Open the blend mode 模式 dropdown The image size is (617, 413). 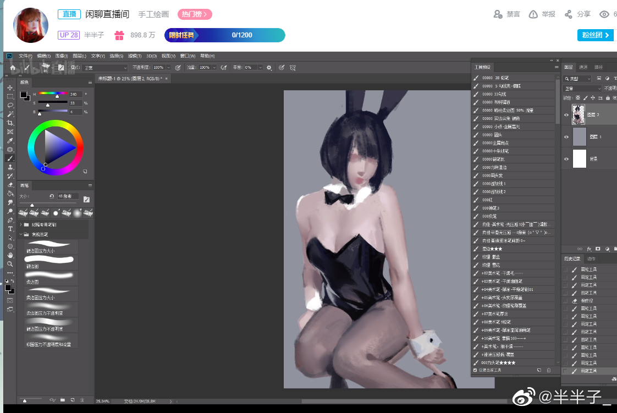coord(106,68)
